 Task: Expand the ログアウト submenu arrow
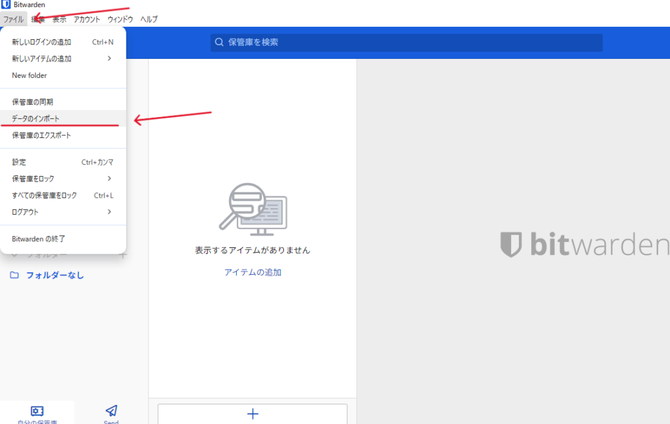109,212
